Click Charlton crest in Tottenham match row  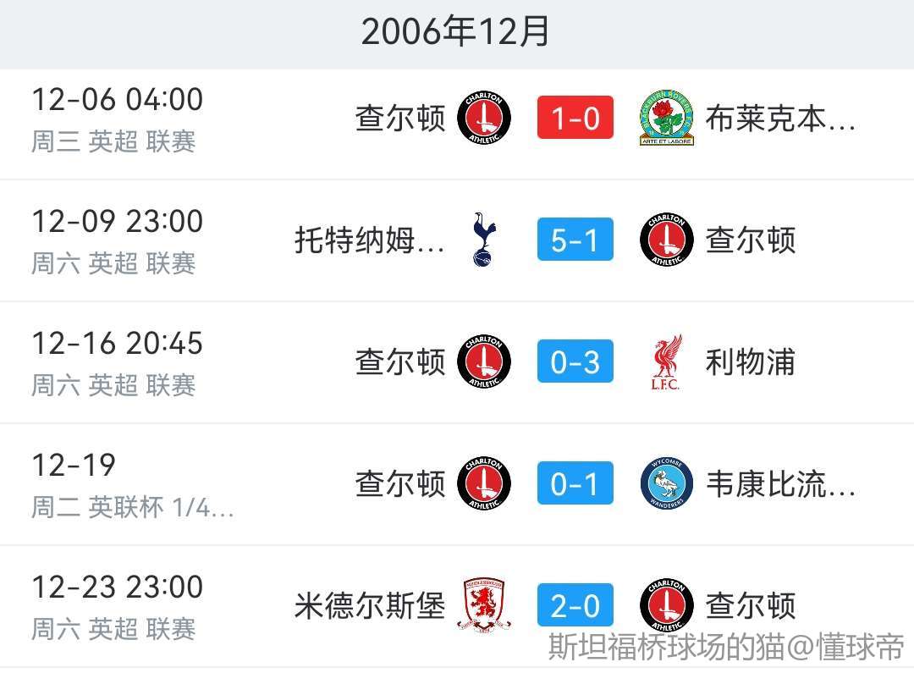coord(667,240)
